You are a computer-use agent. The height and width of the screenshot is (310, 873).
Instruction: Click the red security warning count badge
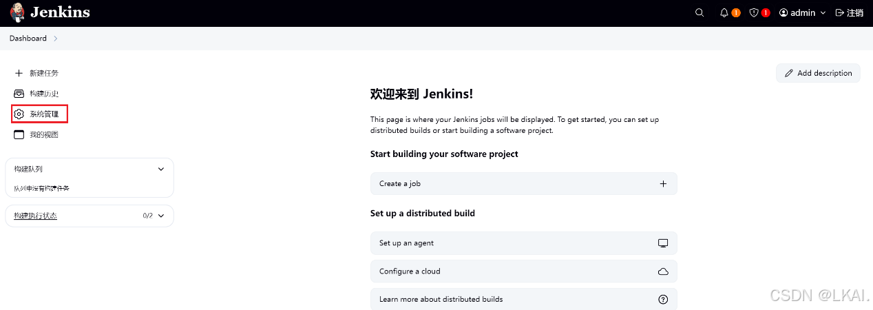[766, 12]
